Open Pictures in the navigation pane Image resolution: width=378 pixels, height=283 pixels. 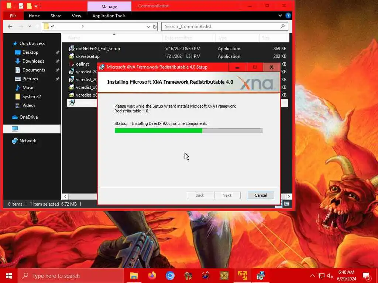click(x=30, y=79)
